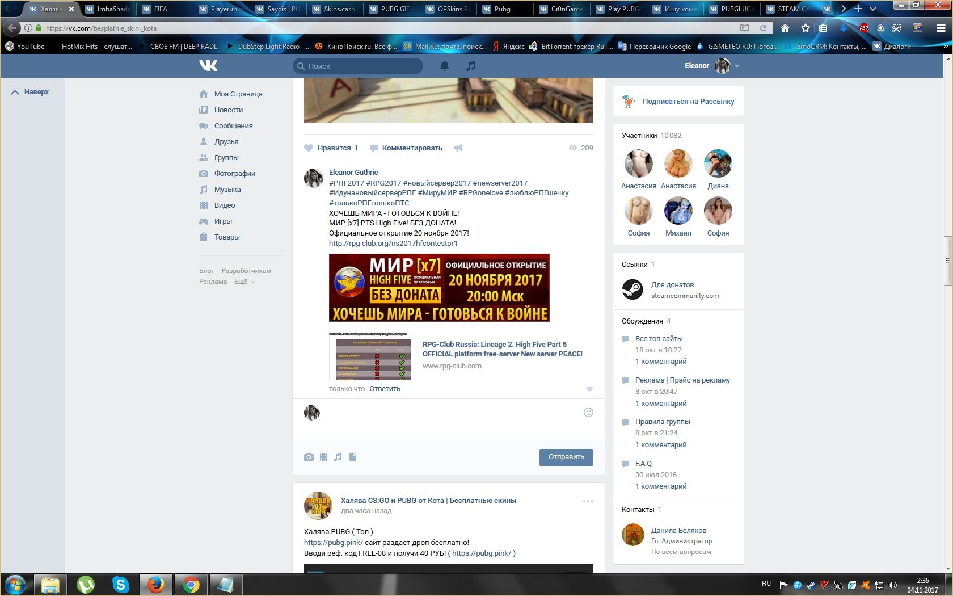Switch to Chrome on the taskbar

coord(191,584)
